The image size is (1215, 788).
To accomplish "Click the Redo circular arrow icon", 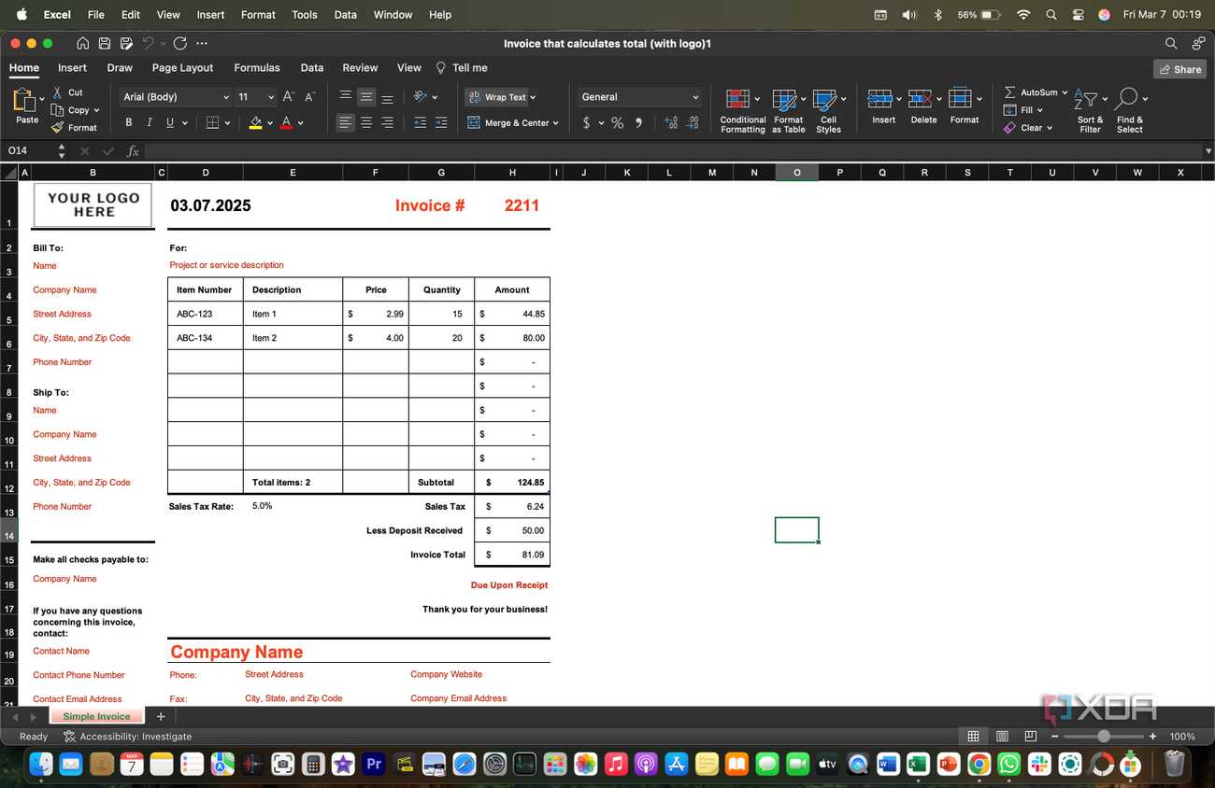I will (180, 43).
